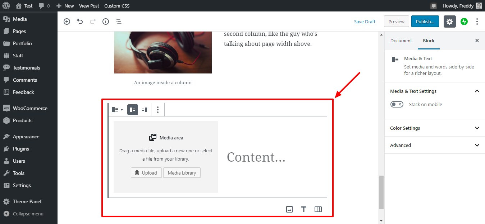Toggle the Stack on mobile switch
Screen dimensions: 485x224
(397, 104)
